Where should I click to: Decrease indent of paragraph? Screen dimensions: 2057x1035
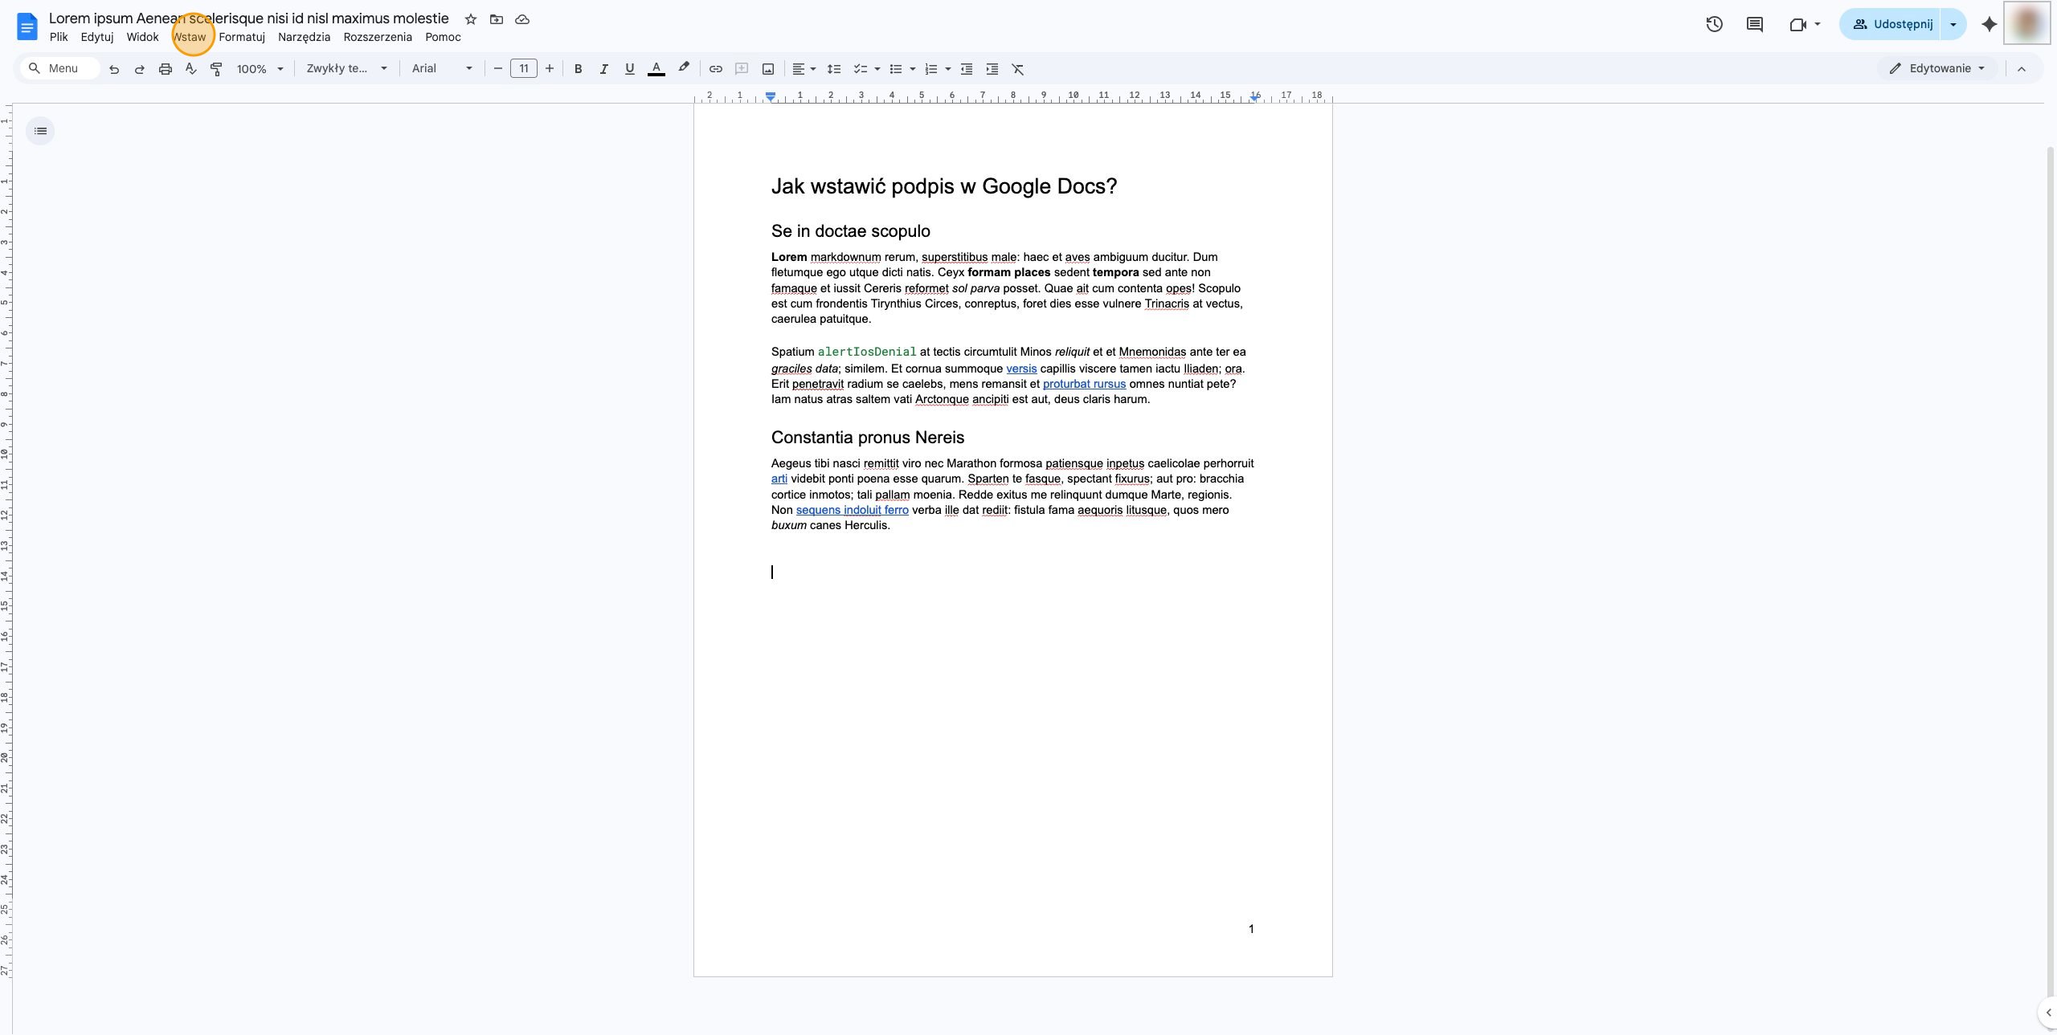(x=967, y=69)
